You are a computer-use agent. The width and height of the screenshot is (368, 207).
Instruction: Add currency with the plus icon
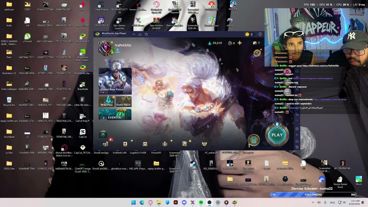click(x=239, y=43)
